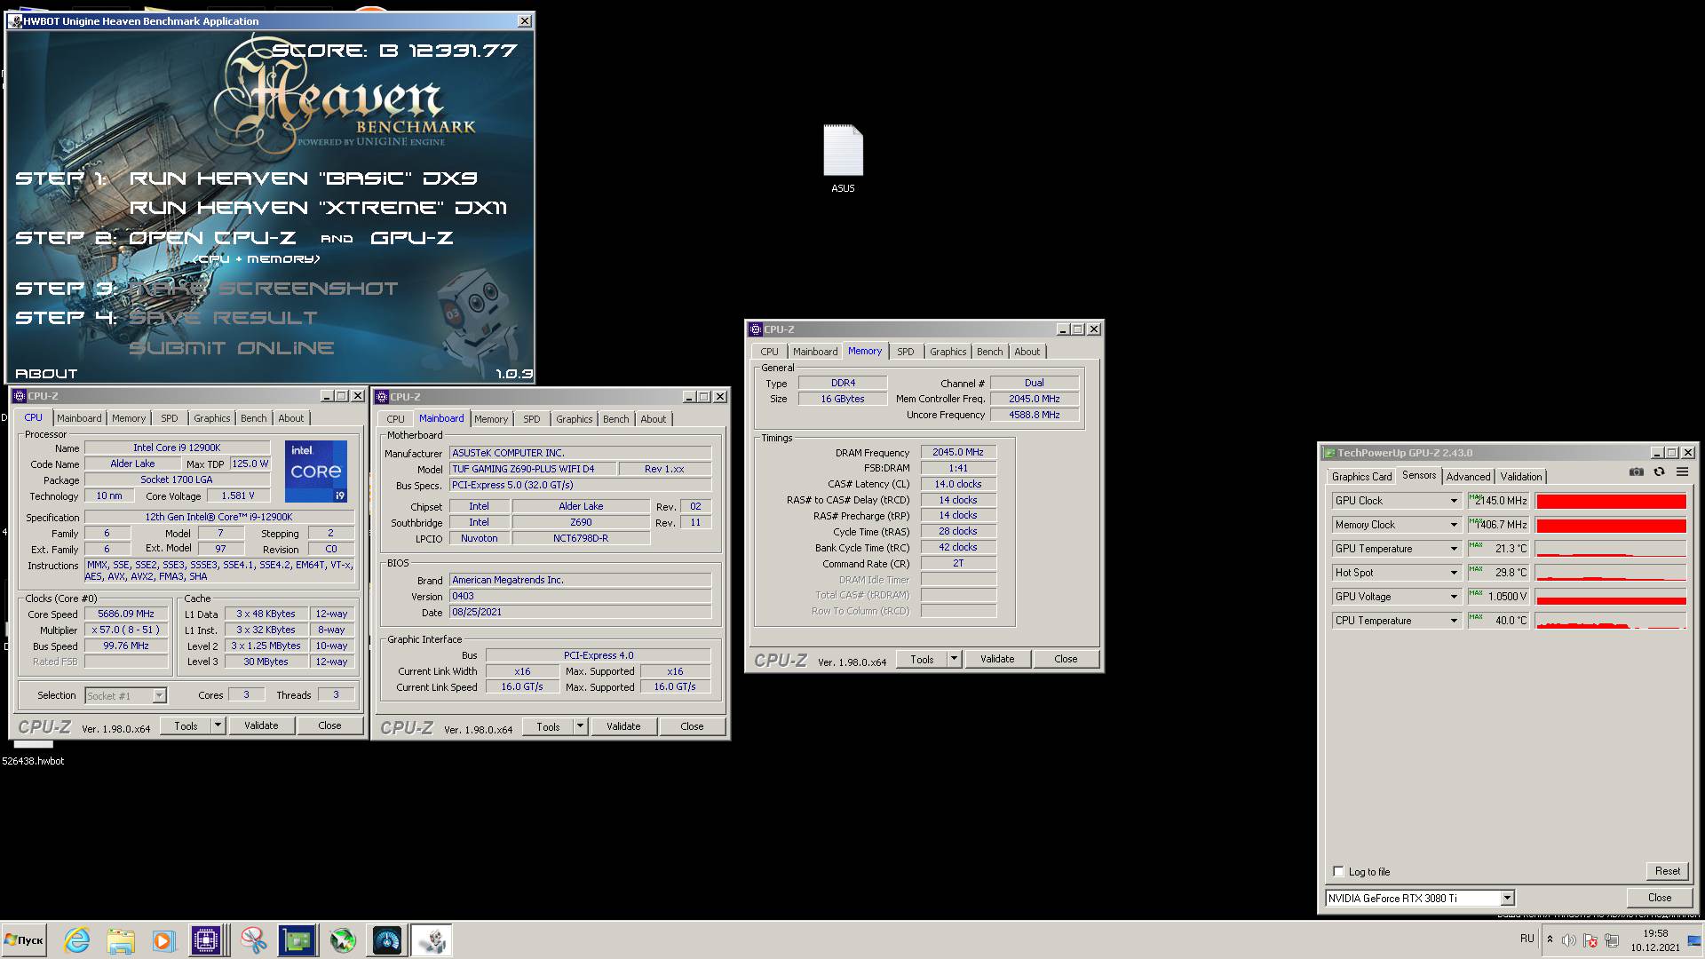Open the NVIDIA GeForce RTX 3080 Ti selector
1705x959 pixels.
click(1419, 898)
